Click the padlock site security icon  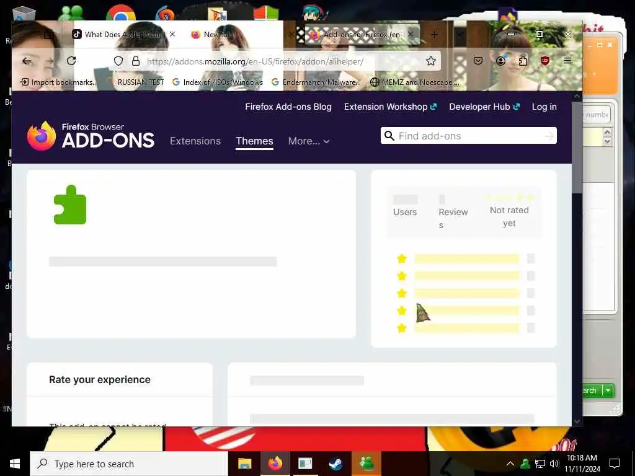point(136,61)
